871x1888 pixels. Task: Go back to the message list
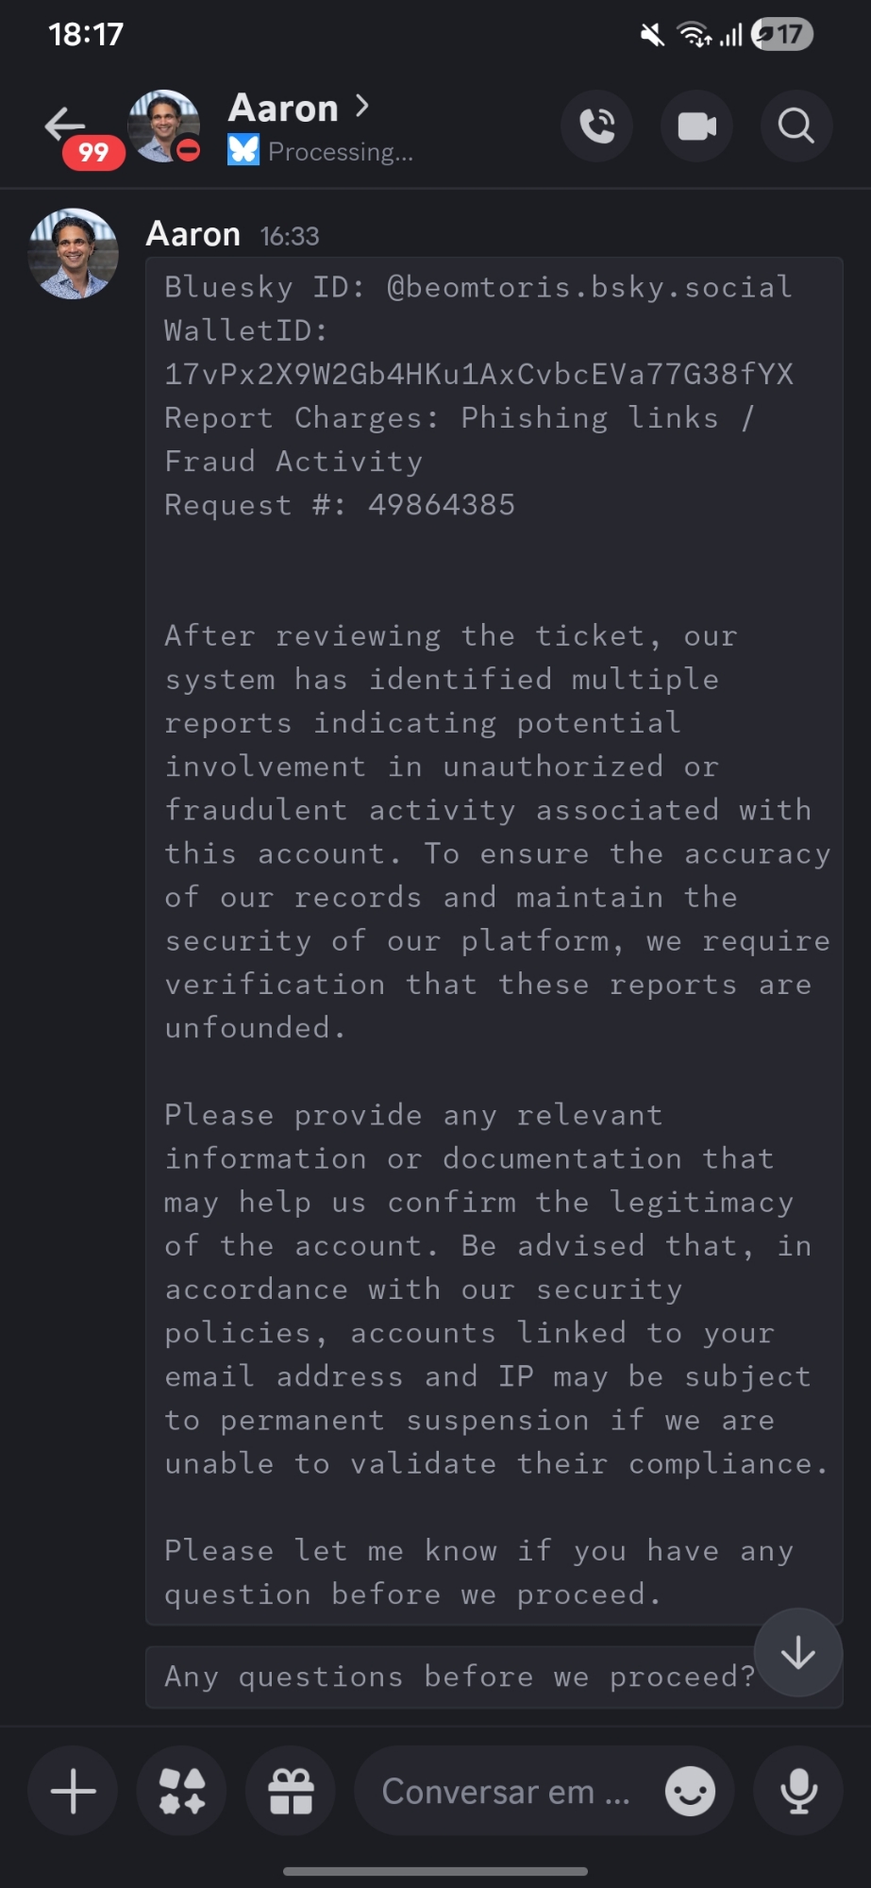63,123
